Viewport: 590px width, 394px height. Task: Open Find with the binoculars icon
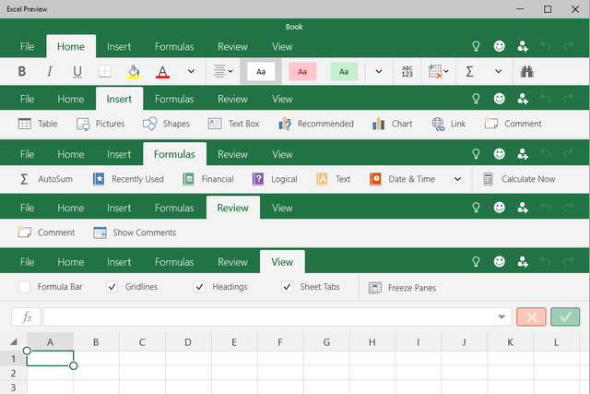tap(526, 71)
